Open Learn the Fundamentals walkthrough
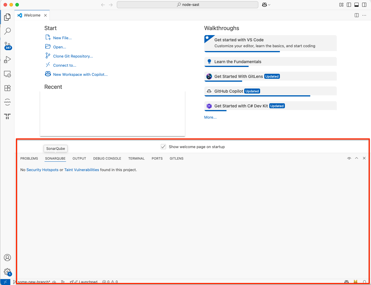Screen dimensions: 371x285 (x=270, y=62)
